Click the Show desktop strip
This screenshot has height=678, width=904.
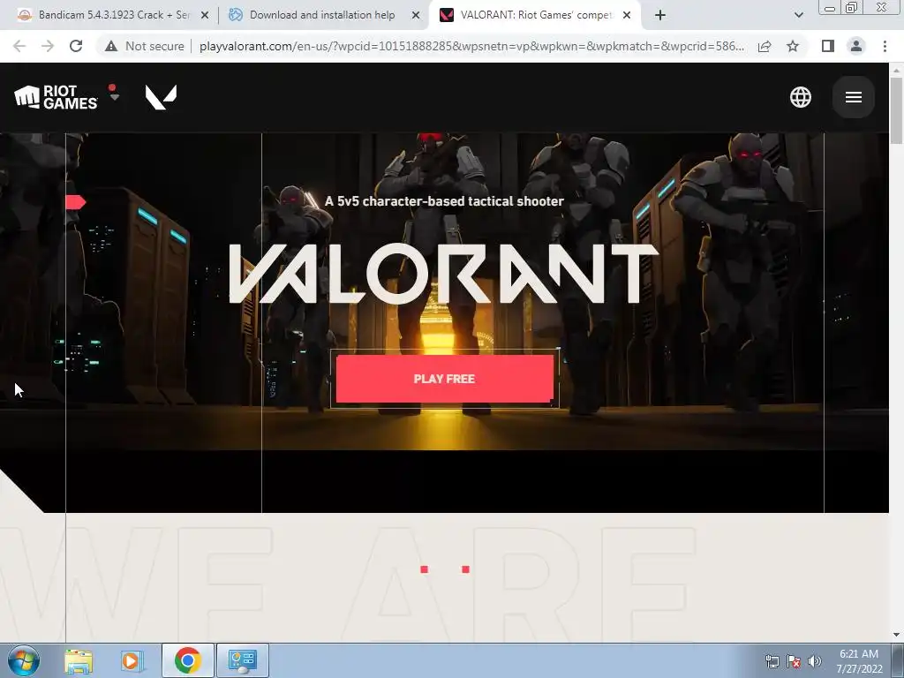(898, 660)
